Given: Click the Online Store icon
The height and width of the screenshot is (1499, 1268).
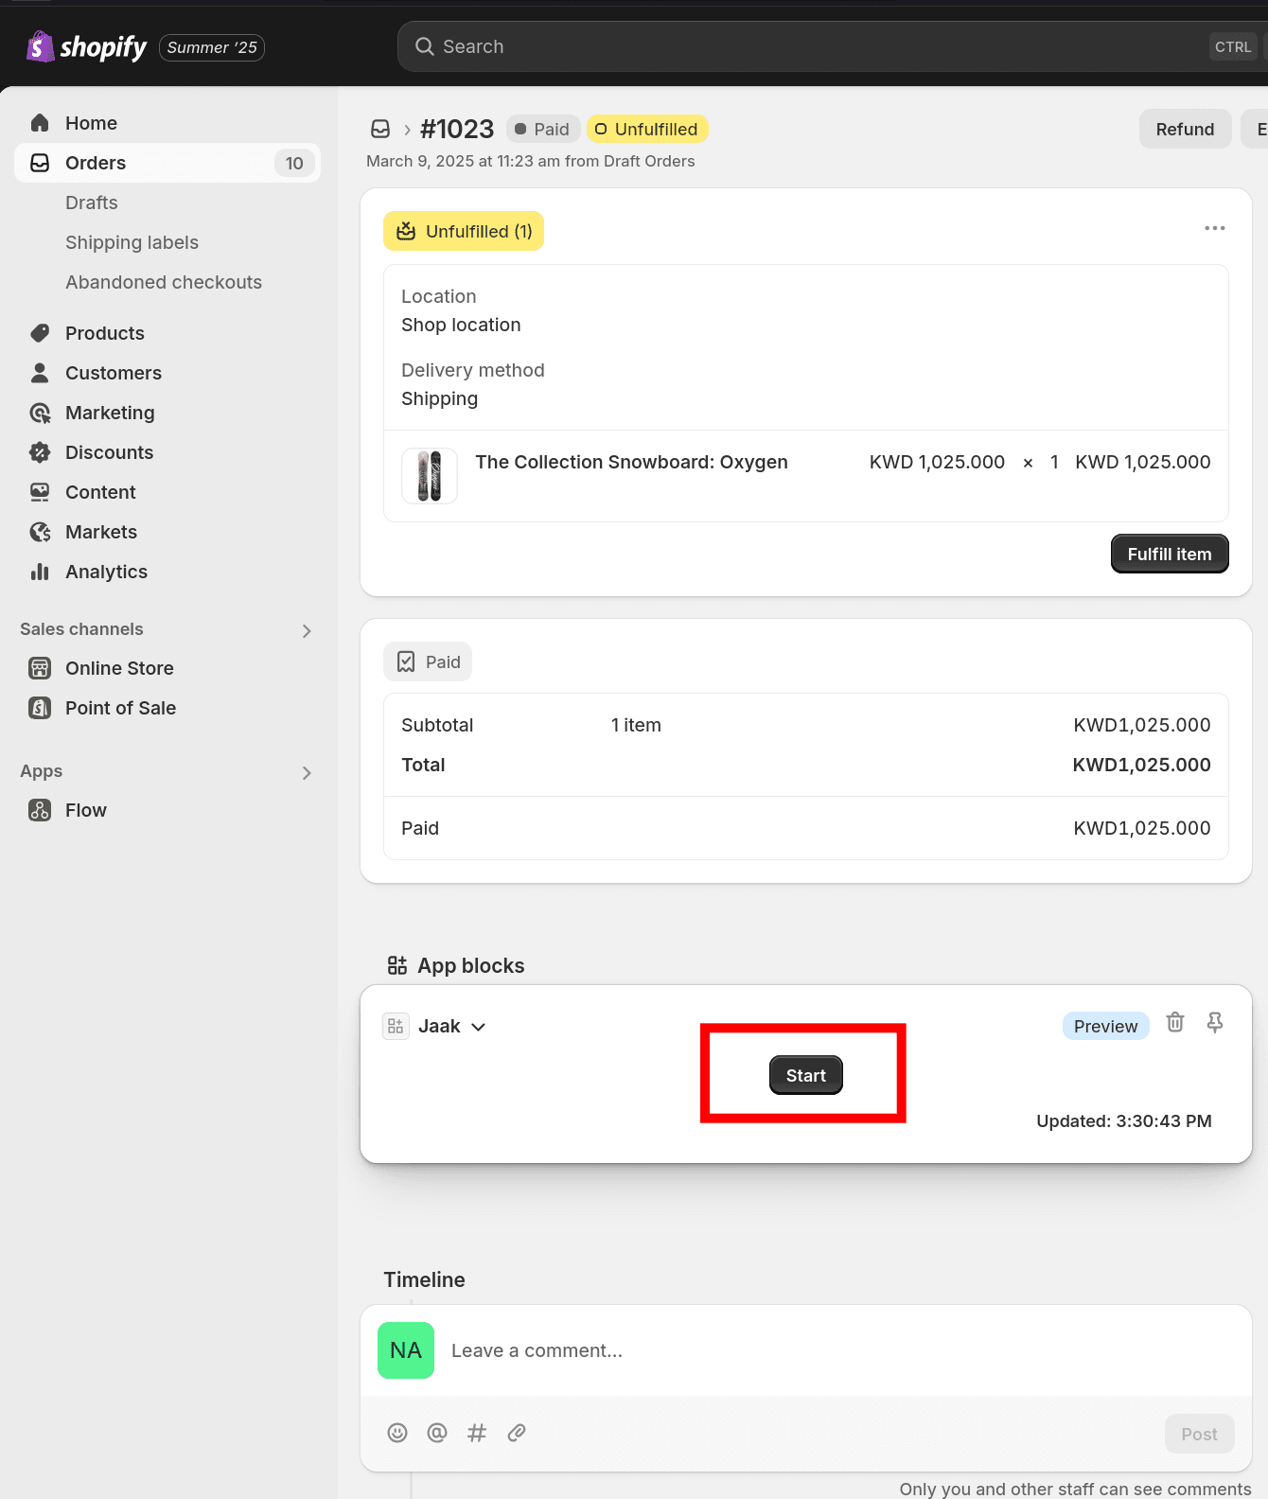Looking at the screenshot, I should (40, 668).
